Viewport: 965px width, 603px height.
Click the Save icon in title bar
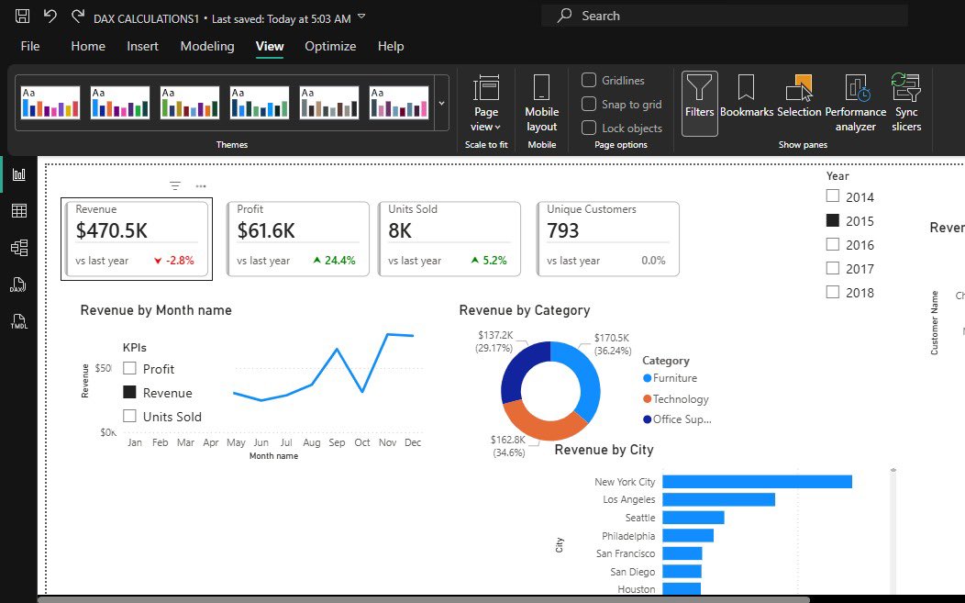tap(22, 17)
